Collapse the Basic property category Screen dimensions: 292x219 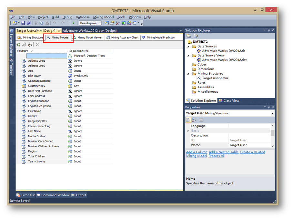(188, 130)
